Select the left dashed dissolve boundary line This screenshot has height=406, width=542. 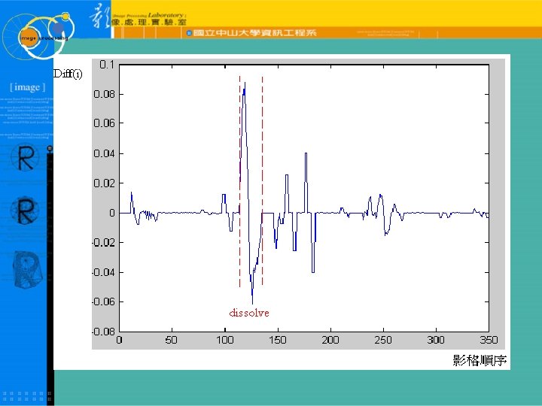click(239, 181)
